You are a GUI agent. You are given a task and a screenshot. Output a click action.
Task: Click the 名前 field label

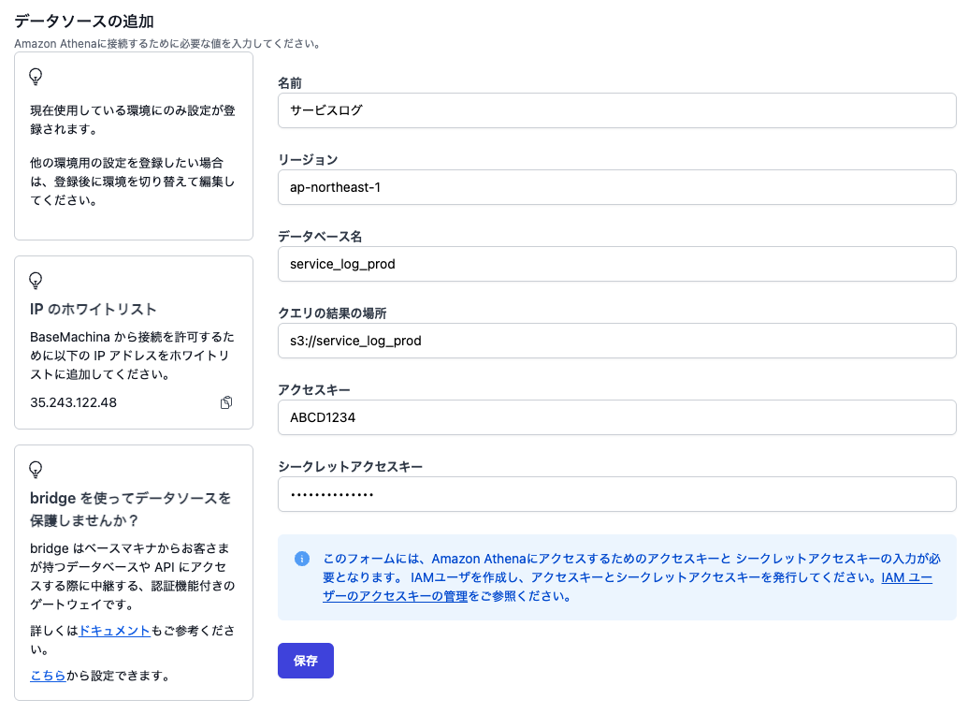pos(290,83)
